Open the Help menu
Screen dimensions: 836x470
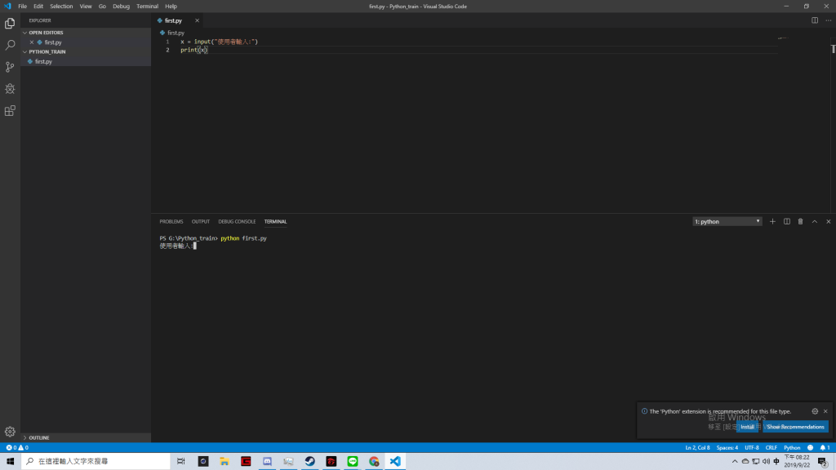pyautogui.click(x=171, y=7)
